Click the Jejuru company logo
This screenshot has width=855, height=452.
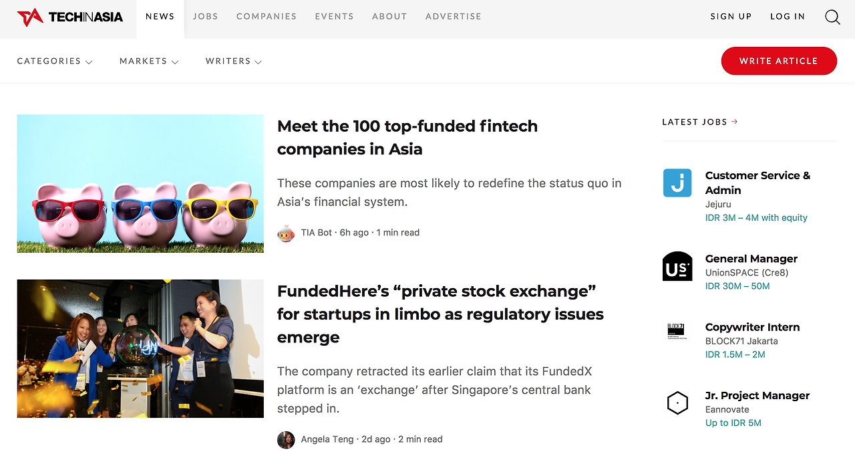coord(677,183)
